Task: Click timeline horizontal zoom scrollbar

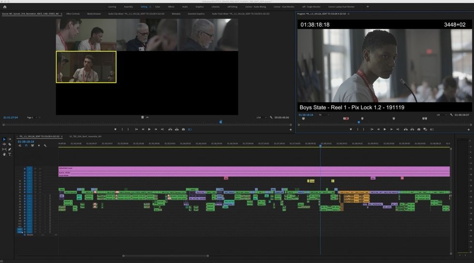Action: [165, 256]
